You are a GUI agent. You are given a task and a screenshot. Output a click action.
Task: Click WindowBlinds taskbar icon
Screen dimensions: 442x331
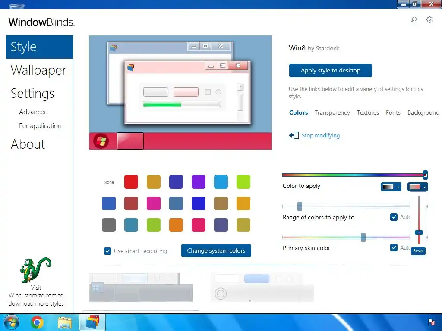coord(92,322)
